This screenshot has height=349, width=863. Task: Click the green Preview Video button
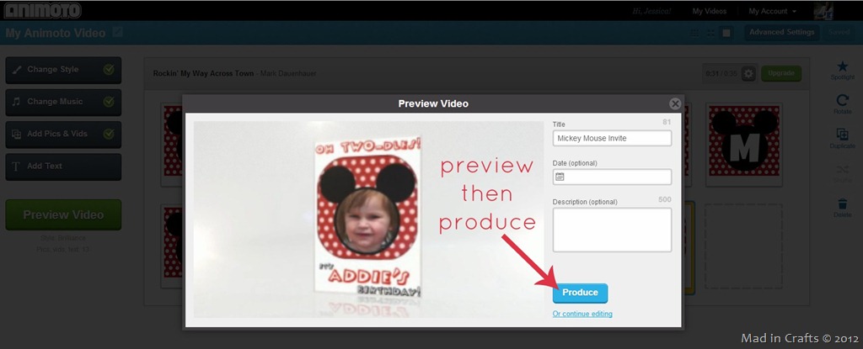63,215
